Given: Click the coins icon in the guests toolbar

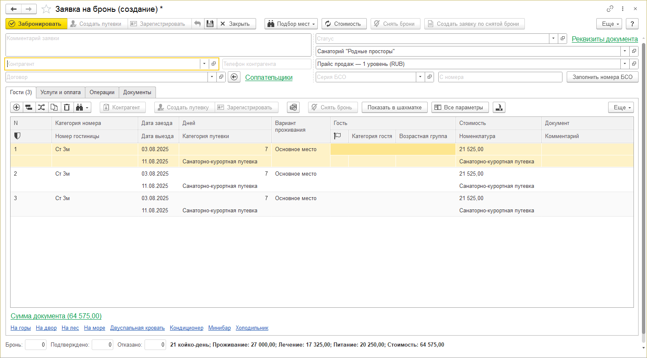Looking at the screenshot, I should [293, 108].
